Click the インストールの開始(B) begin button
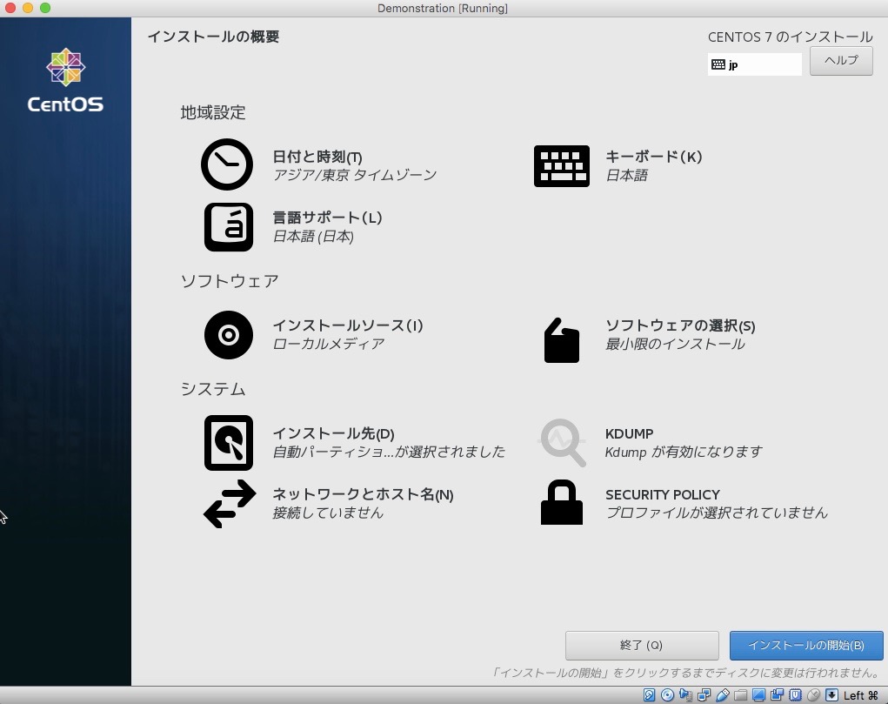Screen dimensions: 888x704 coord(806,646)
